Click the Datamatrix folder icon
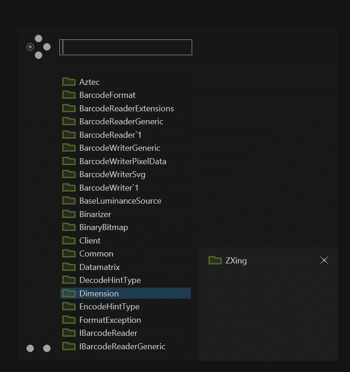350x372 pixels. (x=69, y=267)
